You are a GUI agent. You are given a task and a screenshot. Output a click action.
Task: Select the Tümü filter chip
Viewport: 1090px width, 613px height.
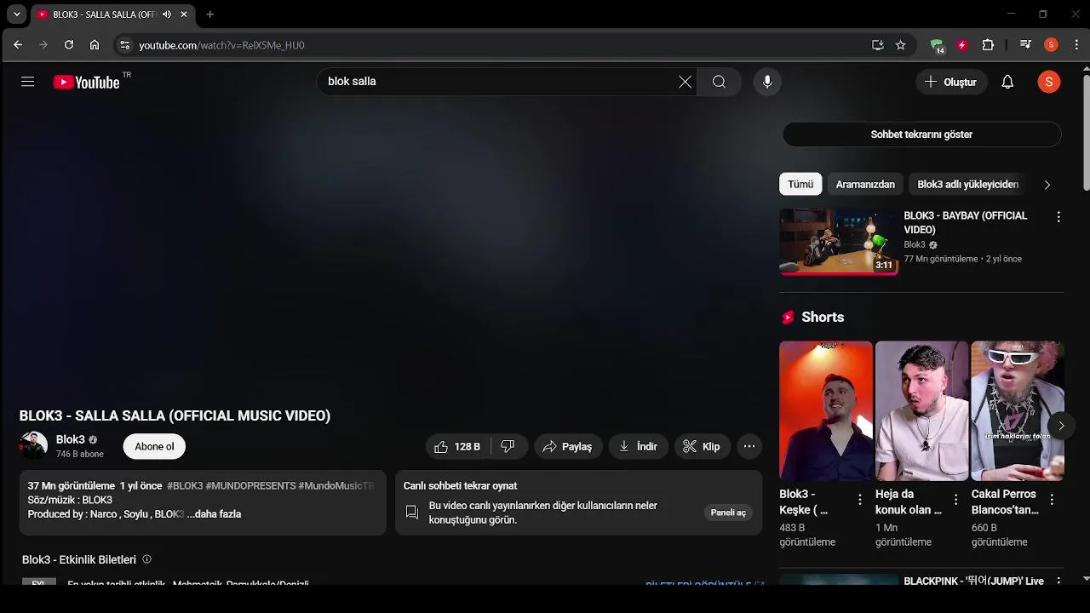800,184
